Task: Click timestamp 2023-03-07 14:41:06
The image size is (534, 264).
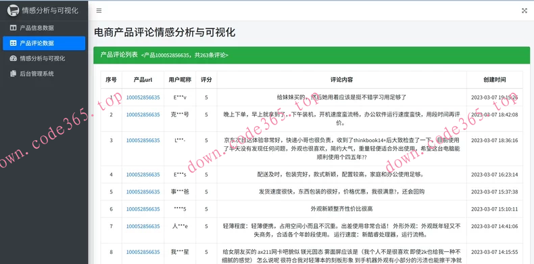Action: pyautogui.click(x=495, y=226)
